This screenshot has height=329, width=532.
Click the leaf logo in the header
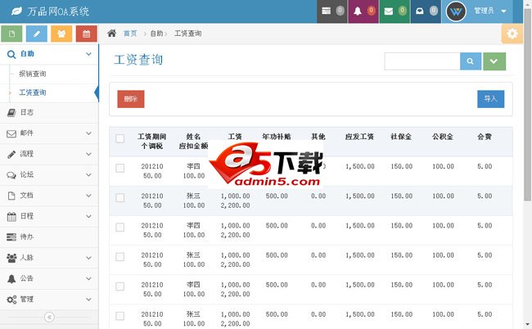pos(16,11)
